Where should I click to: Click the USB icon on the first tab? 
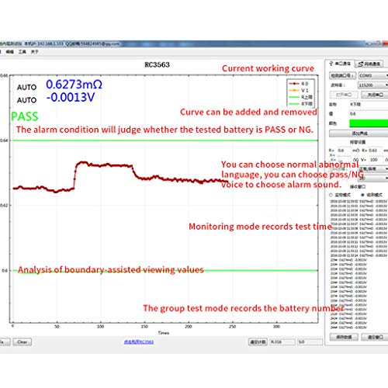click(x=331, y=64)
